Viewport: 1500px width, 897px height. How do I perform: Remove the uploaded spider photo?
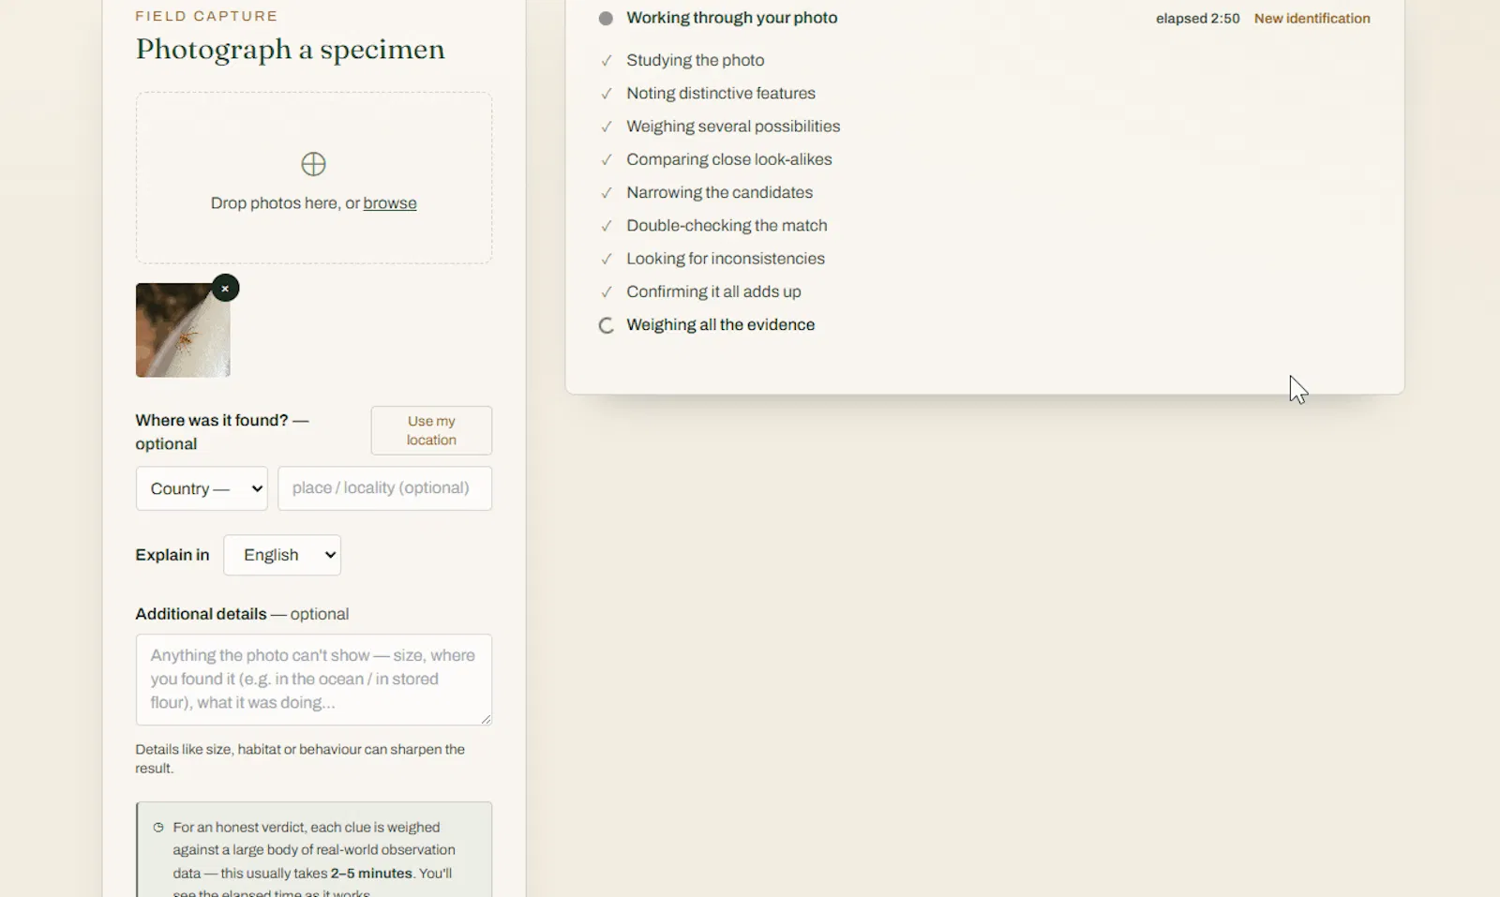(225, 288)
